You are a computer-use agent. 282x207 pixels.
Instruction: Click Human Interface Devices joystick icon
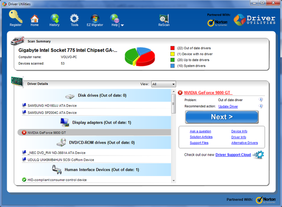(x=57, y=170)
